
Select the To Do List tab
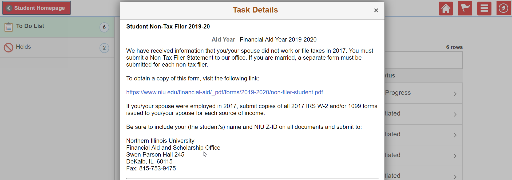click(x=30, y=26)
